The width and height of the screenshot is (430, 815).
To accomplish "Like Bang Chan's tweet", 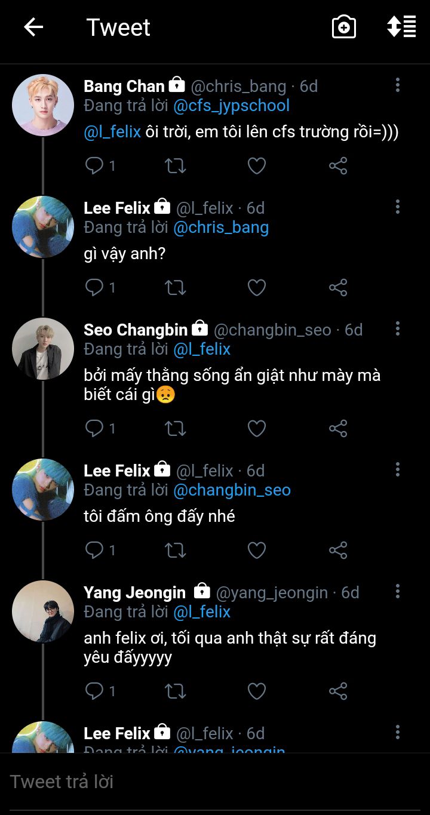I will (257, 165).
